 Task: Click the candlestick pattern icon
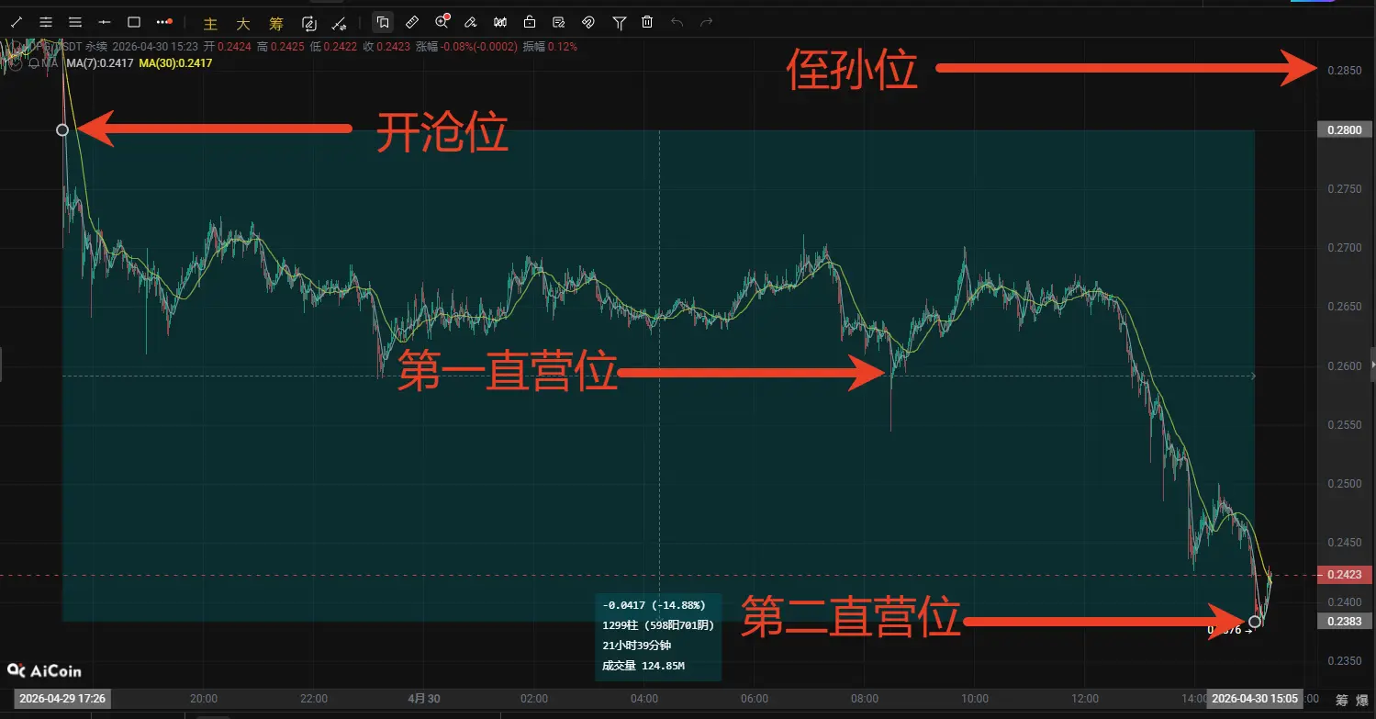(500, 22)
